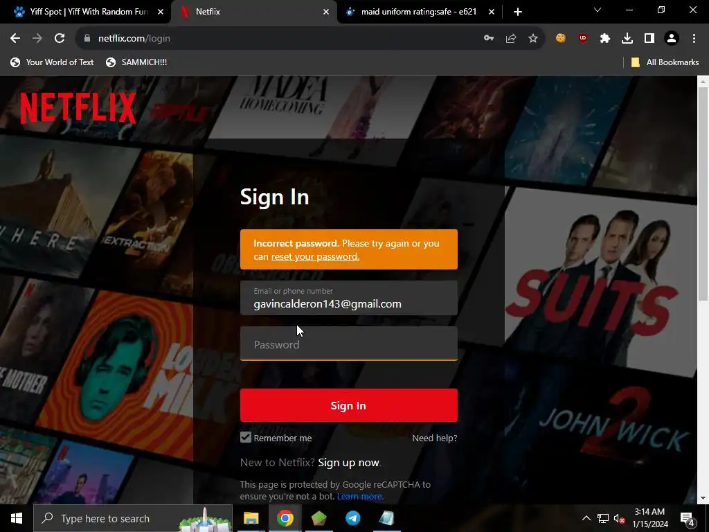This screenshot has width=709, height=532.
Task: Click the scrollbar down arrow
Action: click(x=703, y=498)
